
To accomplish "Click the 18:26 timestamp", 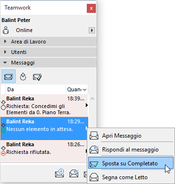I will pos(76,144).
